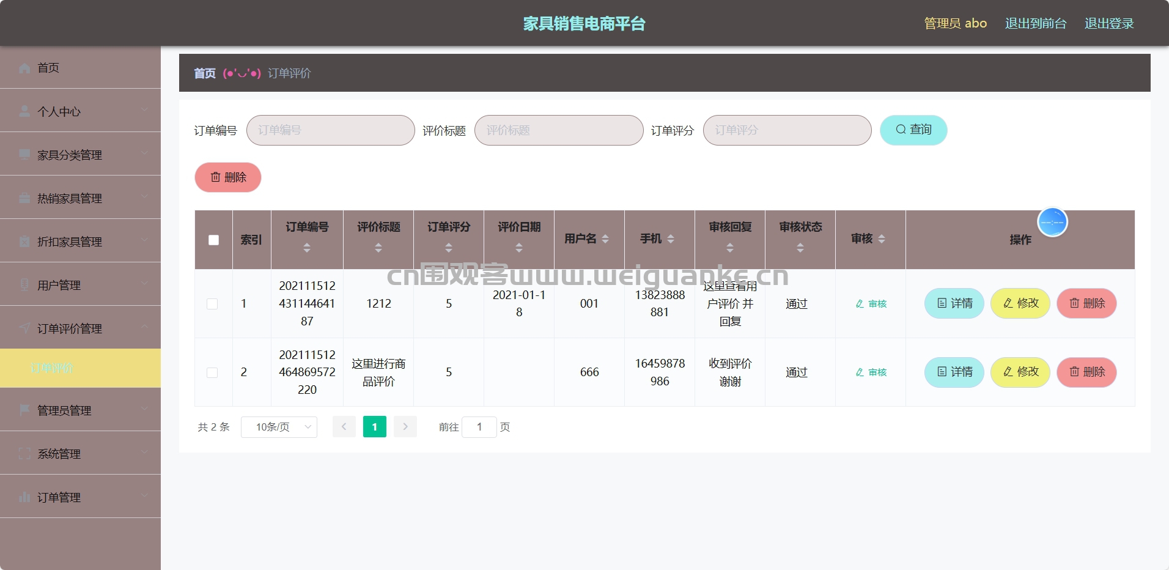Click the red 删除 batch delete button

pos(228,177)
